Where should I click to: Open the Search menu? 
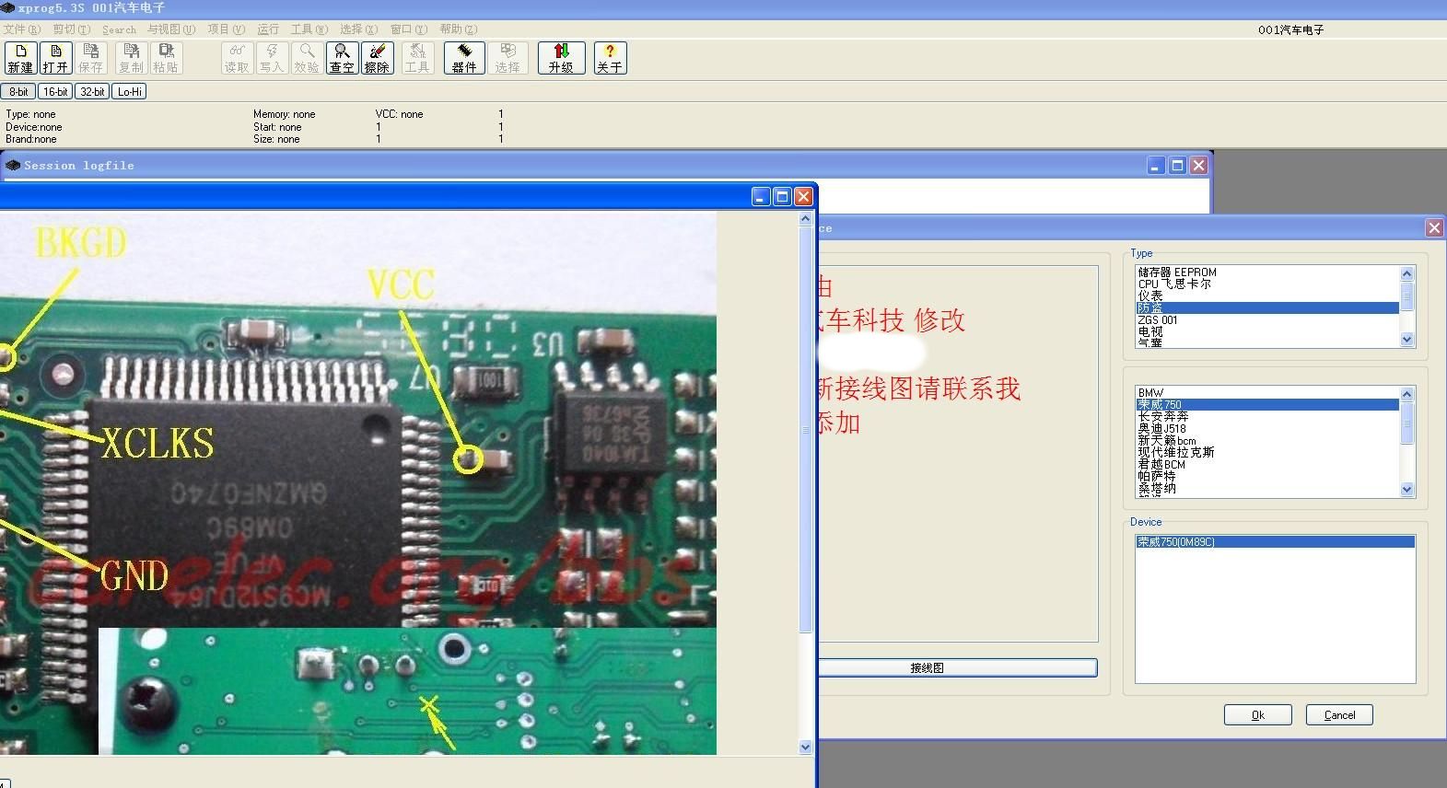click(119, 29)
